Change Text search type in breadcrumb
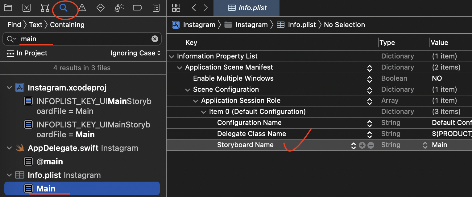This screenshot has width=472, height=197. pos(35,25)
